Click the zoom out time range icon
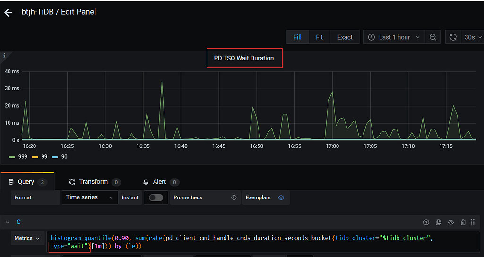 (x=432, y=37)
